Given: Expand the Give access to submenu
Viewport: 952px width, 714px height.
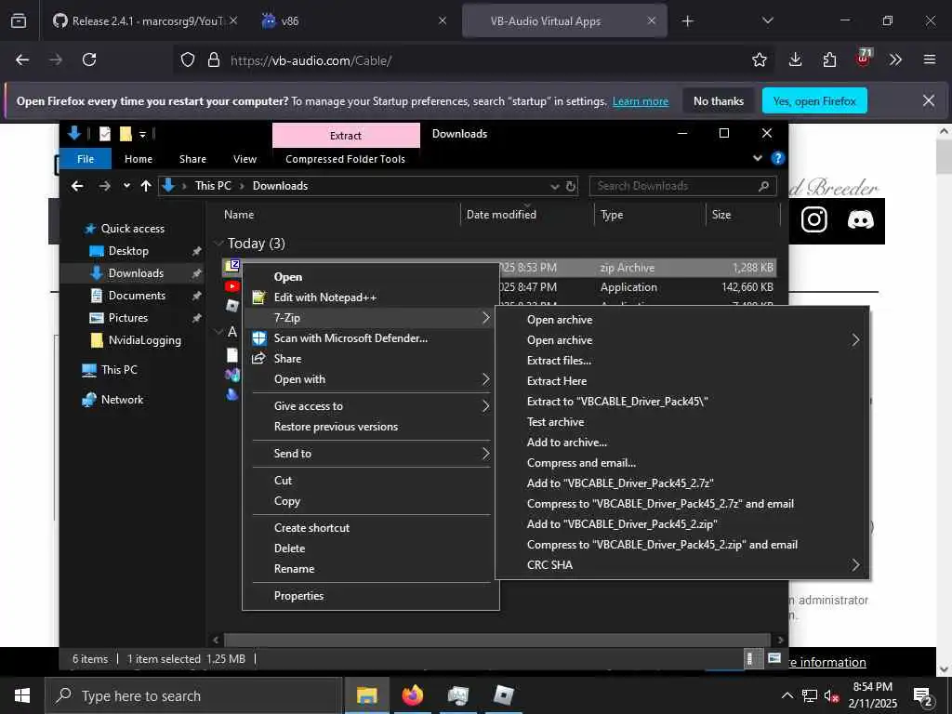Looking at the screenshot, I should pyautogui.click(x=370, y=406).
